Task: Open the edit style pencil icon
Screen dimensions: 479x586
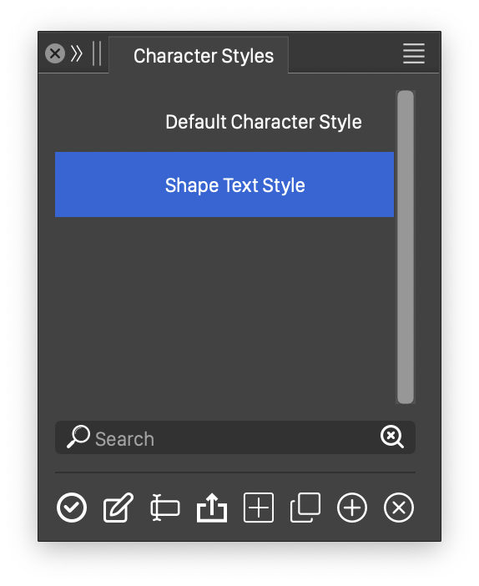Action: coord(118,508)
